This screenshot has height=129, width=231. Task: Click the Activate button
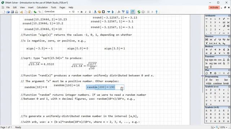tap(214, 8)
